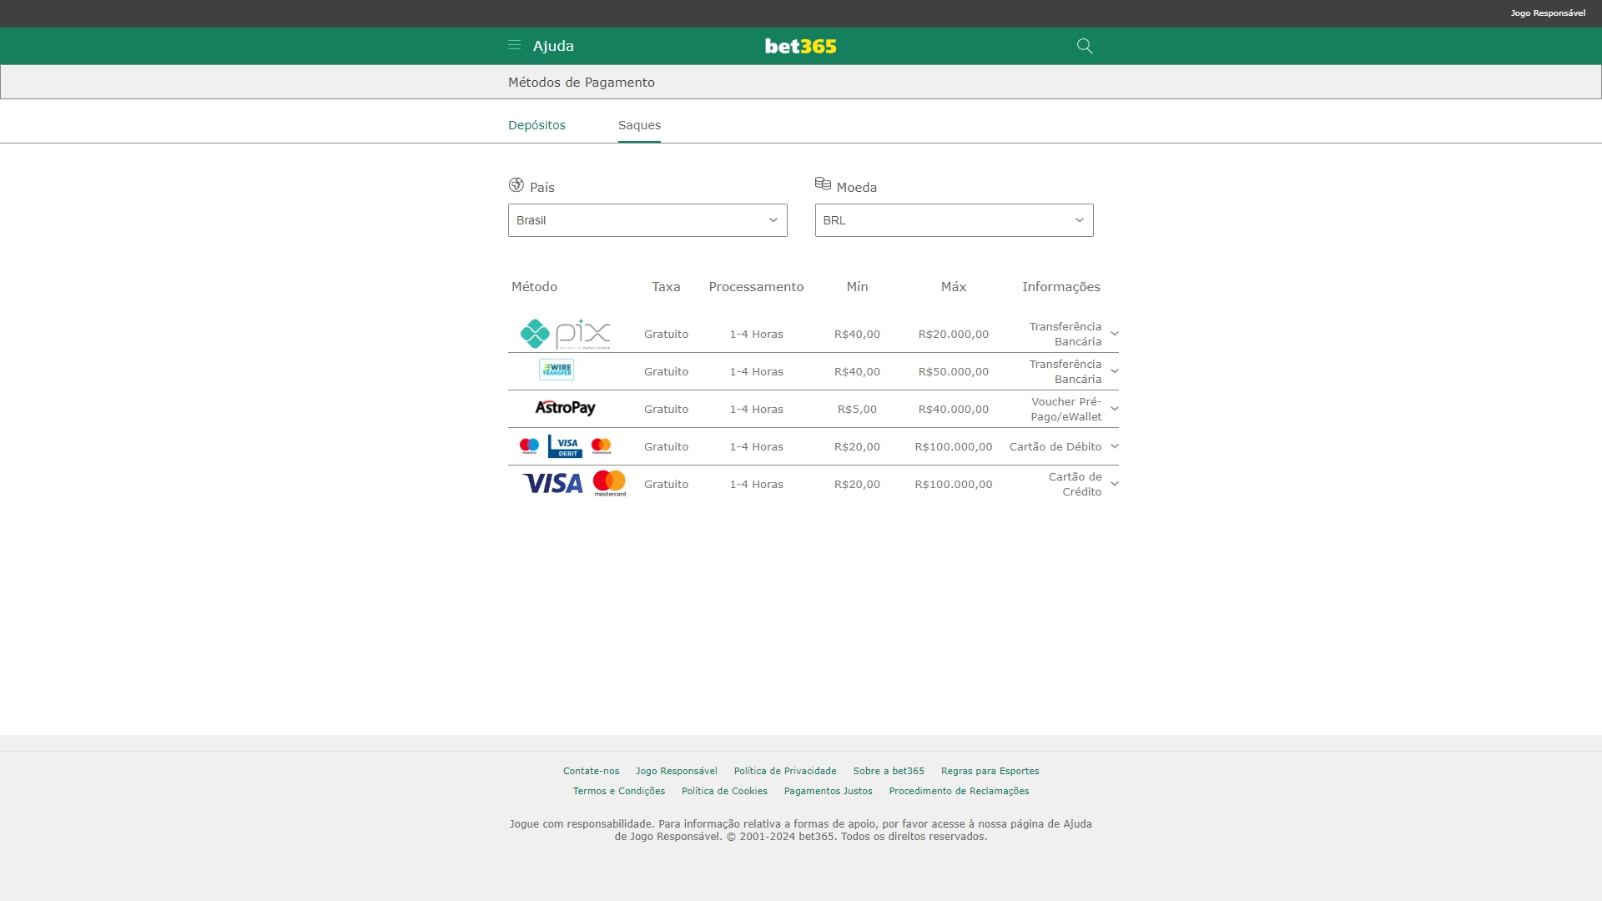Expand the Cartão de Débito row
1602x901 pixels.
tap(1114, 446)
